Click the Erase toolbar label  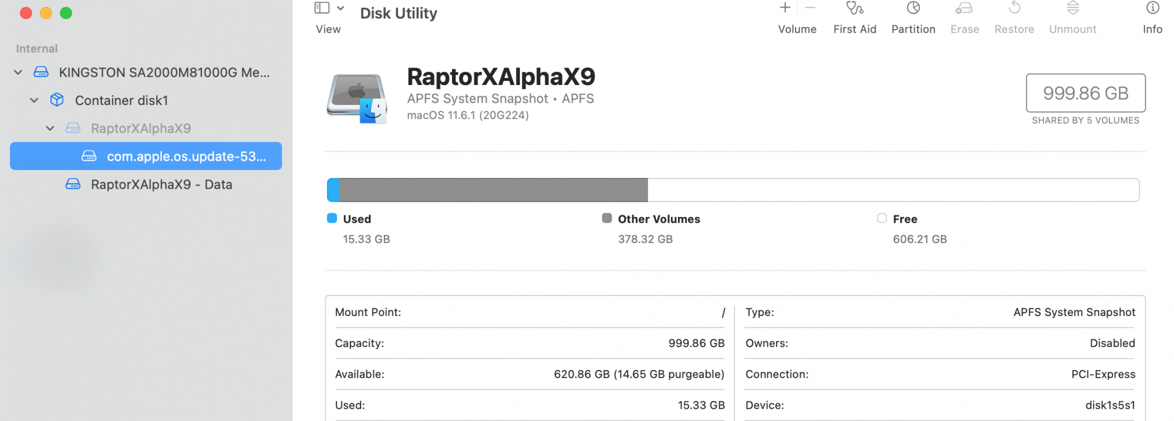965,29
